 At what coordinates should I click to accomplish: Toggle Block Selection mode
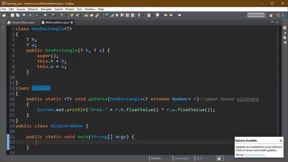pos(127,15)
